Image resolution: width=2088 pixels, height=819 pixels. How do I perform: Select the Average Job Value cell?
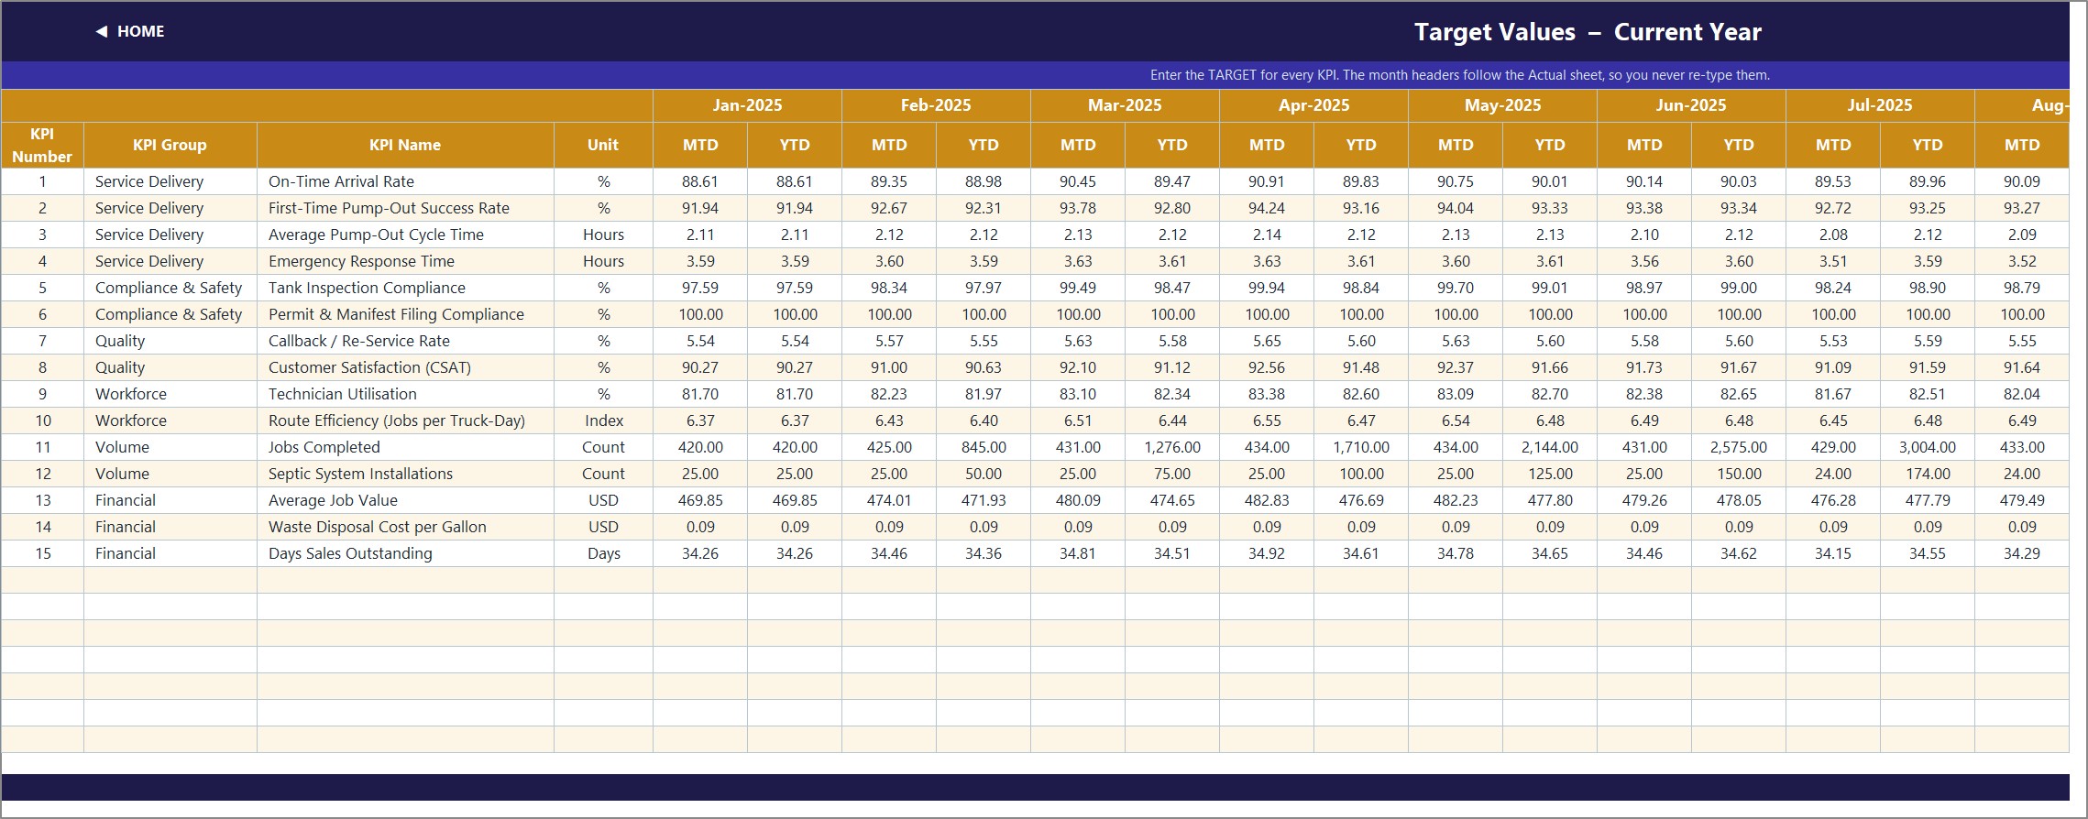(x=405, y=500)
